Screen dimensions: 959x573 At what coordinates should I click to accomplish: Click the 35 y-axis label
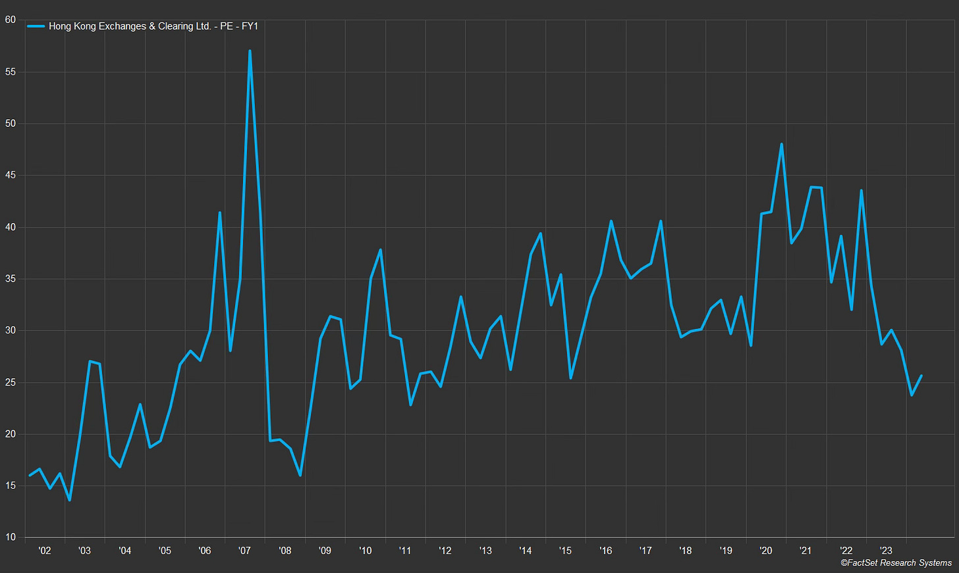click(x=11, y=279)
